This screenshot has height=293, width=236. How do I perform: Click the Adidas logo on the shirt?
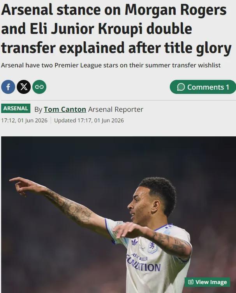(135, 242)
